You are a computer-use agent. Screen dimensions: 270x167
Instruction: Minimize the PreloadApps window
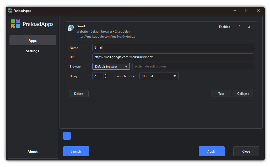[x=235, y=11]
